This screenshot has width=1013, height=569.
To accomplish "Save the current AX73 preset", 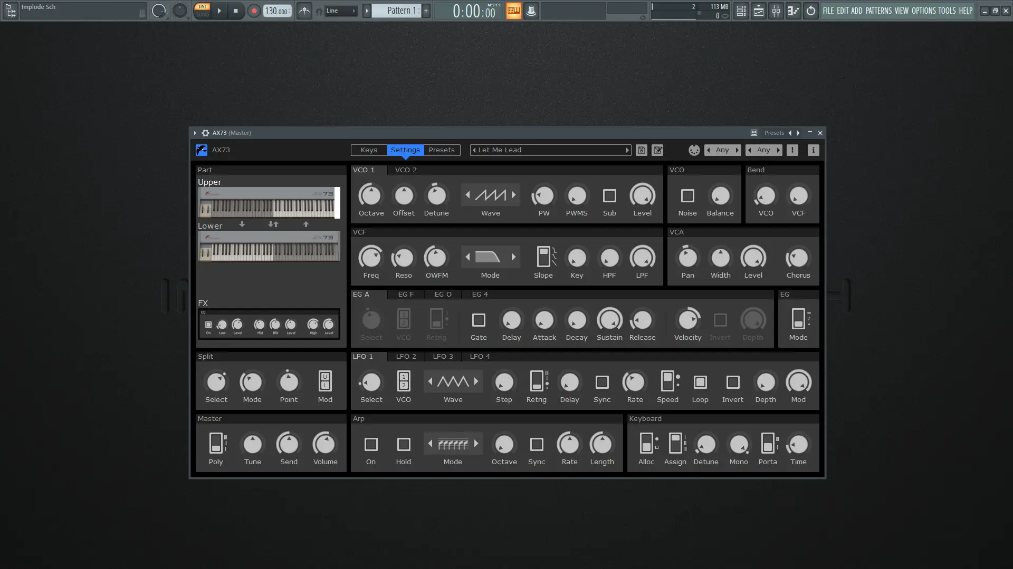I will click(641, 150).
